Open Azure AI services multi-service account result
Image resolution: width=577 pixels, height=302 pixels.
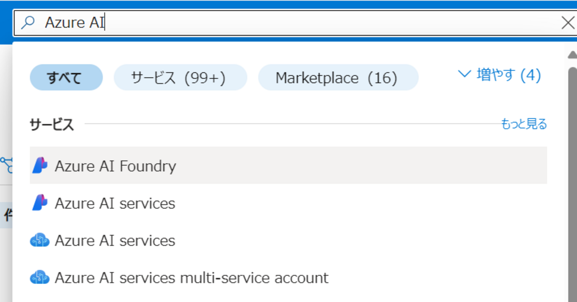pyautogui.click(x=191, y=278)
